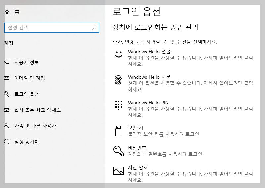Click the PIN keypad dots icon
Viewport: 265px width, 188px height.
(x=119, y=106)
